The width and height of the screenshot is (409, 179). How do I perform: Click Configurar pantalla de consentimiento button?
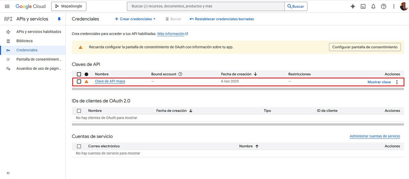[365, 47]
